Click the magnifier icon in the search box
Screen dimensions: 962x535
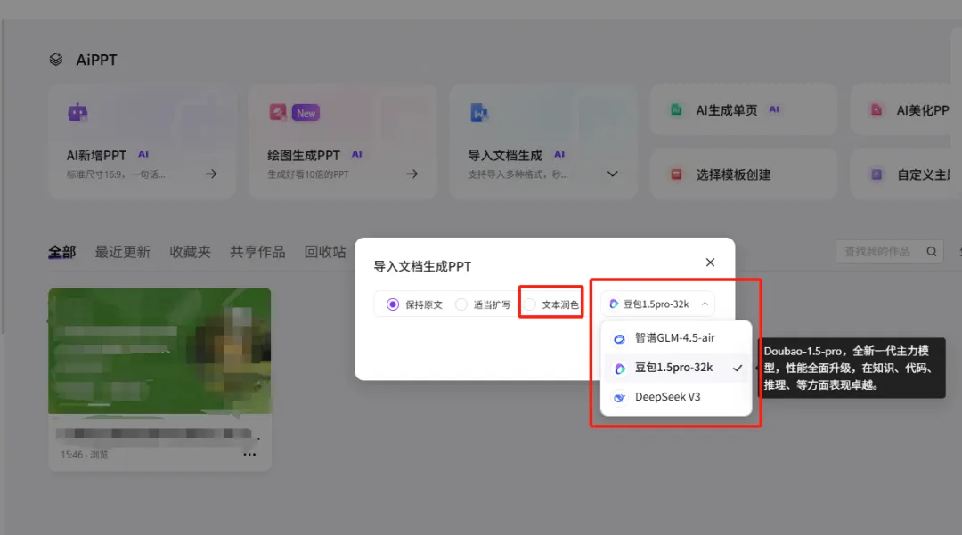[x=932, y=252]
